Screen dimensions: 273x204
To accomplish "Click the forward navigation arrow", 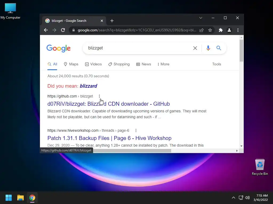I will coord(54,30).
